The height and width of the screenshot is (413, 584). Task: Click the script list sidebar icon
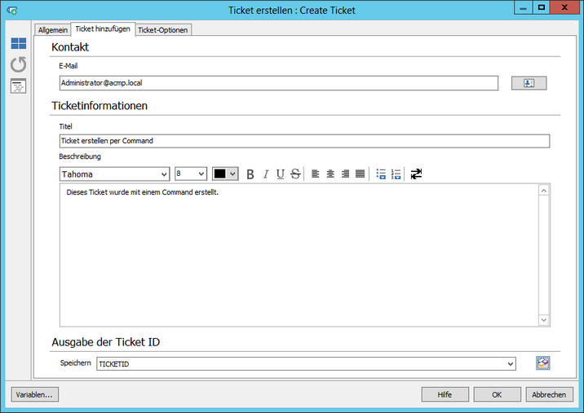pyautogui.click(x=18, y=86)
